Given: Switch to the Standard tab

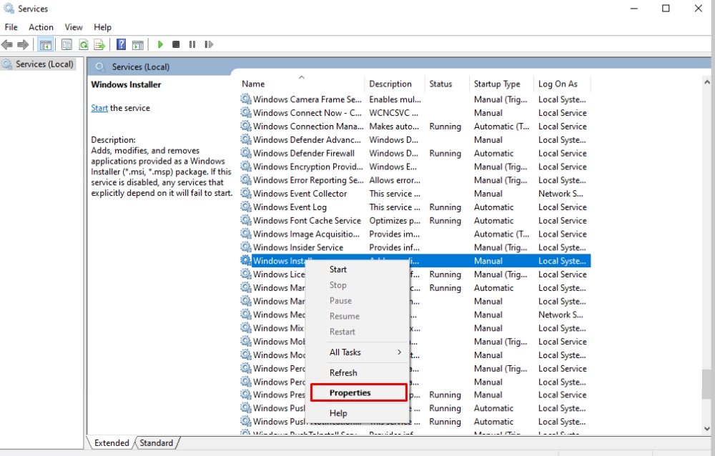Looking at the screenshot, I should pos(157,442).
